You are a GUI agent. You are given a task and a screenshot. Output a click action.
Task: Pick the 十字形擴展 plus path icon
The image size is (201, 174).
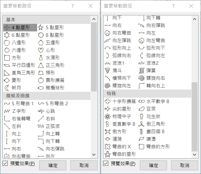tap(108, 101)
